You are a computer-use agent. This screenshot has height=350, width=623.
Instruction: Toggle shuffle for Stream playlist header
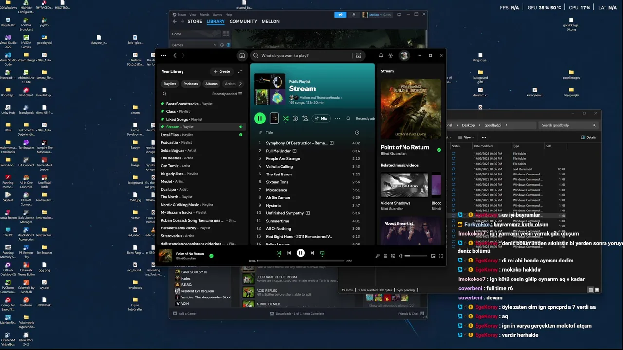pos(285,118)
